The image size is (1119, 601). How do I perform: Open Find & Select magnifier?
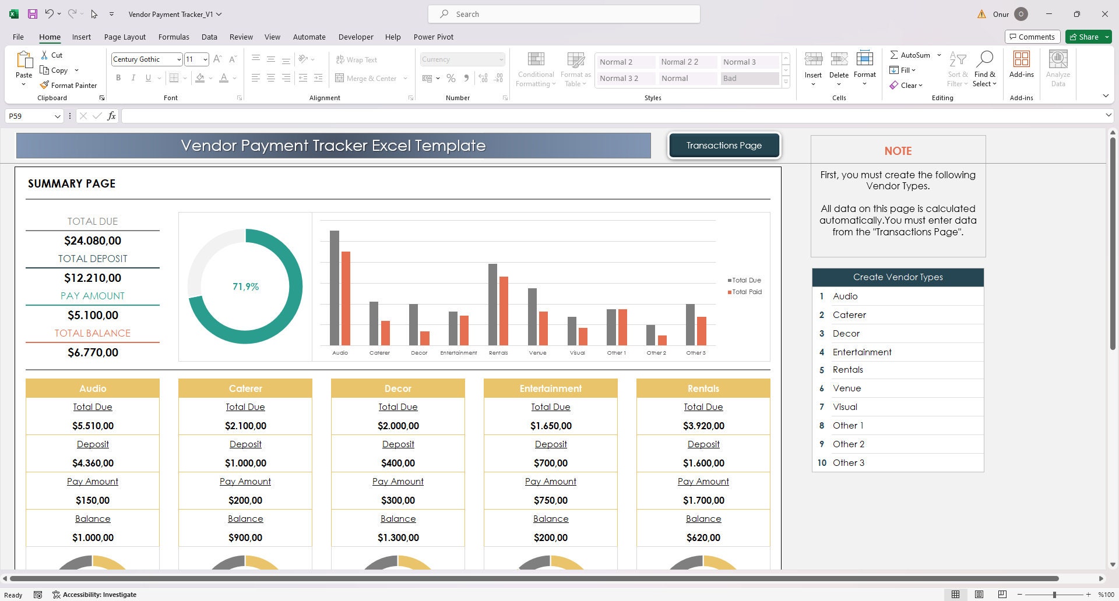[985, 59]
